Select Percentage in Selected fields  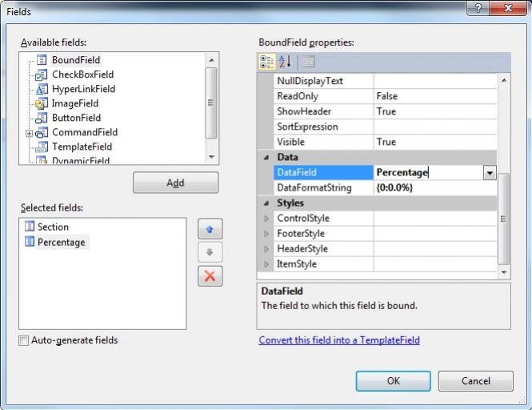point(62,242)
